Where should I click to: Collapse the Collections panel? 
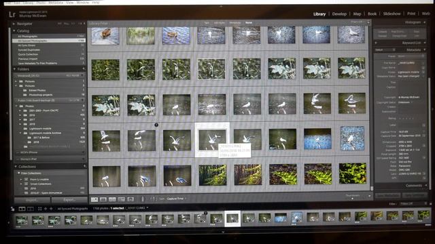[x=16, y=167]
